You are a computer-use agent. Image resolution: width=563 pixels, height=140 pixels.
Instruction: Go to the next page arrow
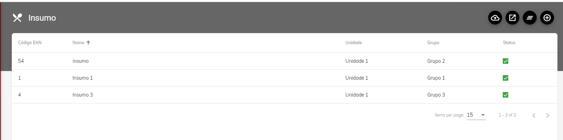coord(548,116)
